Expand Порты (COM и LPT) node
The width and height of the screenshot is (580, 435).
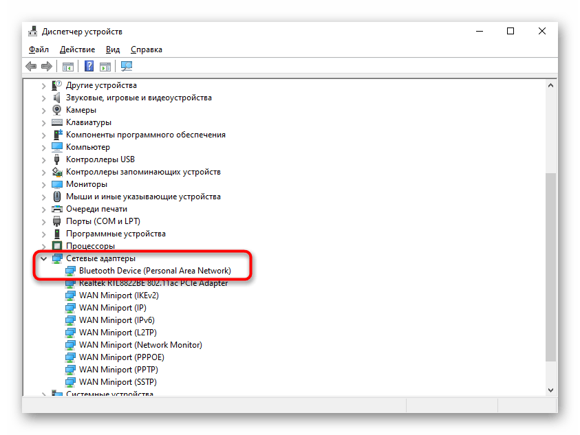43,222
